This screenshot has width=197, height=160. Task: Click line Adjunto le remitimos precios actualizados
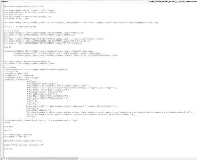point(59,86)
